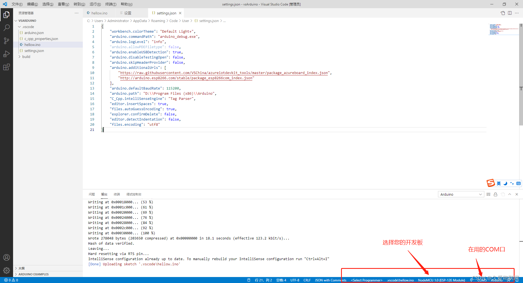Open c_cpp_properties.json in the explorer
The width and height of the screenshot is (523, 283).
(48, 39)
